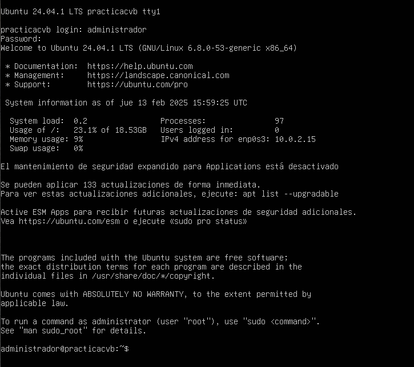The width and height of the screenshot is (414, 367).
Task: Click the 'Password:' prompt line
Action: tap(21, 39)
